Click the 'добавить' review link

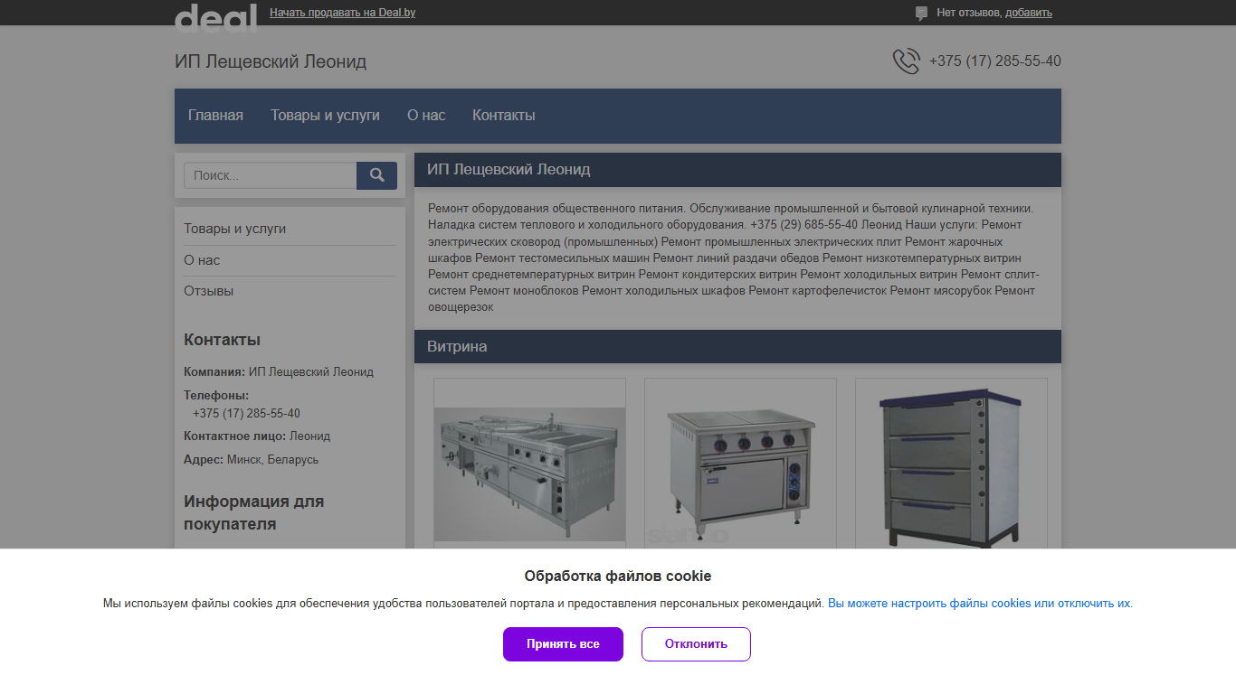(1029, 13)
